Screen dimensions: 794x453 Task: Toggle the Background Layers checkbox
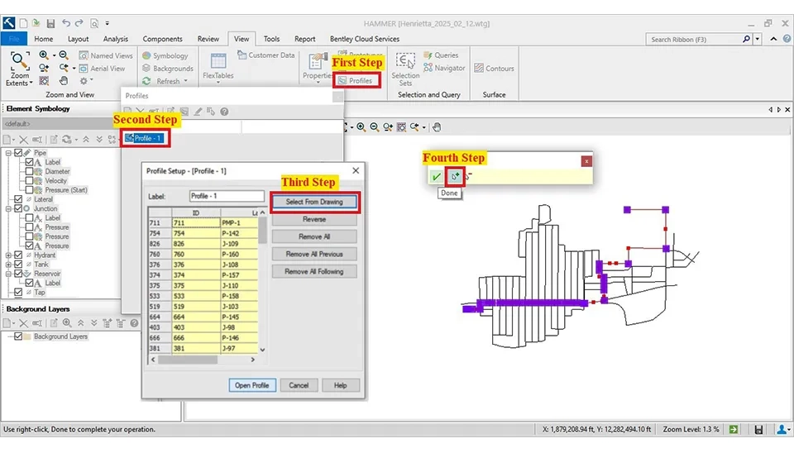coord(18,336)
